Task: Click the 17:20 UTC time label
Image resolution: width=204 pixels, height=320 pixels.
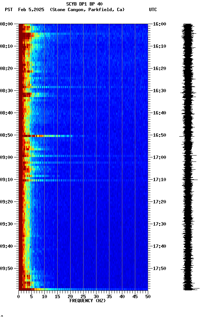Action: click(159, 202)
